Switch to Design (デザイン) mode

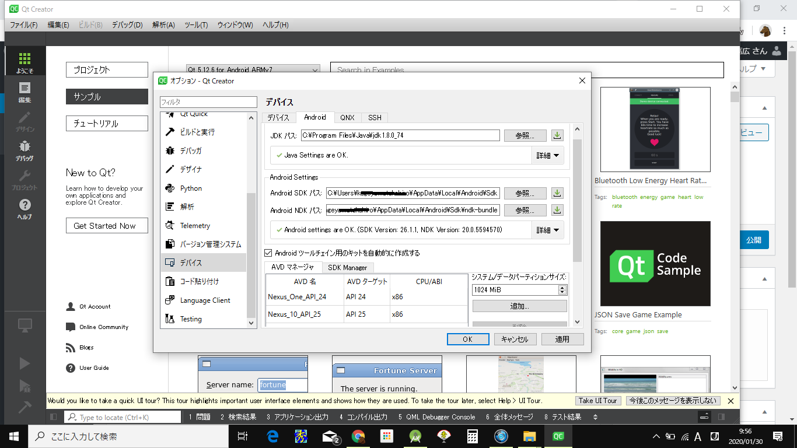click(x=25, y=121)
